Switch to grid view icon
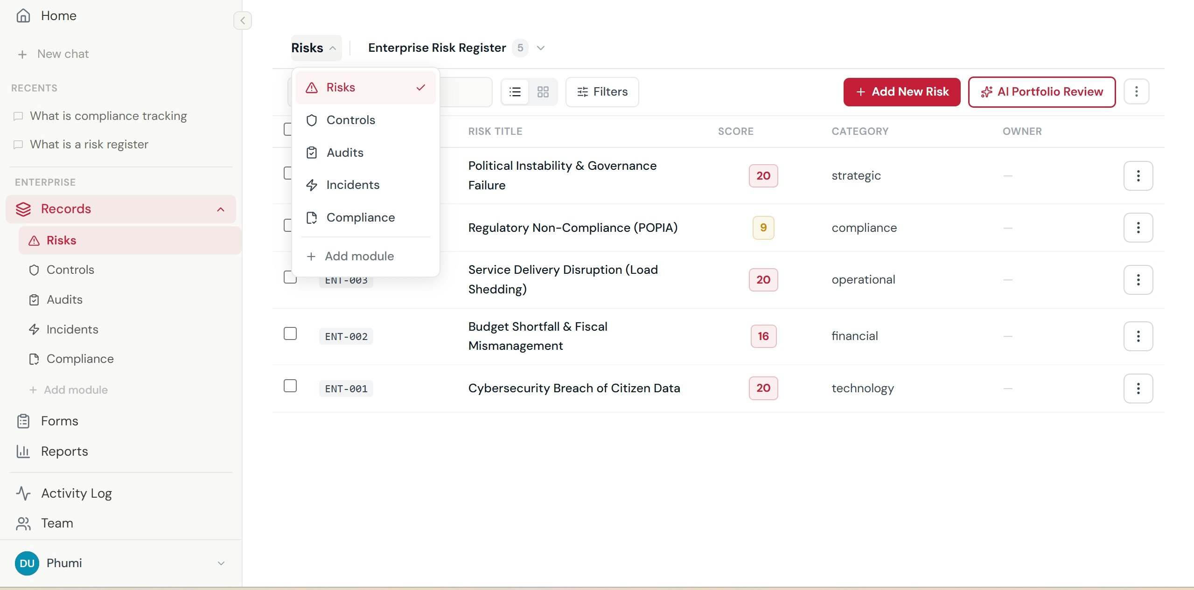1194x590 pixels. point(543,92)
